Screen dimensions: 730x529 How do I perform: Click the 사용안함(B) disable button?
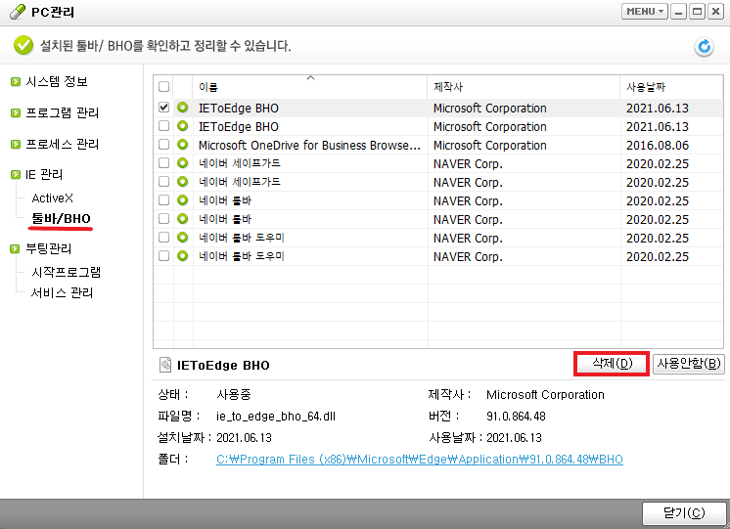689,364
